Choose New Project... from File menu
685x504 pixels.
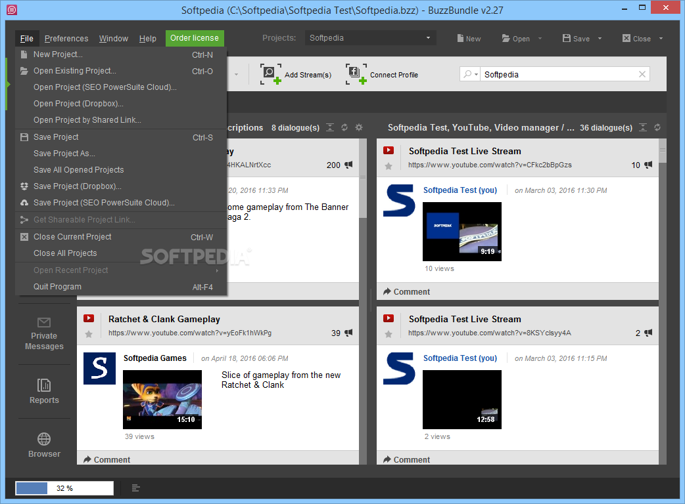[121, 54]
